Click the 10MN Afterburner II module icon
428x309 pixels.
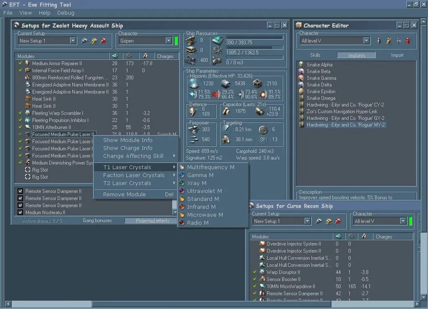(x=27, y=127)
